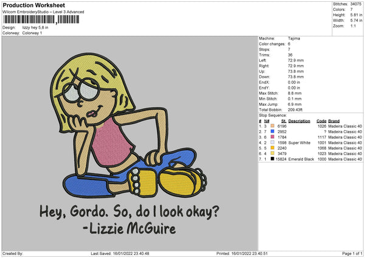365x258 pixels.
Task: Click the Colors value 7 in header
Action: [x=352, y=10]
